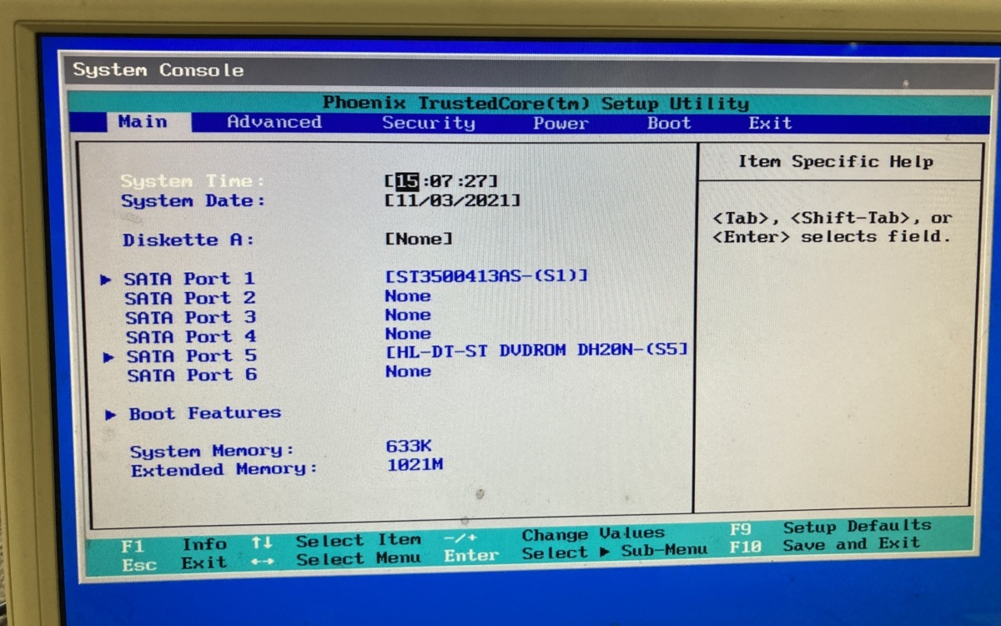The image size is (1001, 626).
Task: Click the Enter Select Sub-Menu hint
Action: (x=576, y=553)
